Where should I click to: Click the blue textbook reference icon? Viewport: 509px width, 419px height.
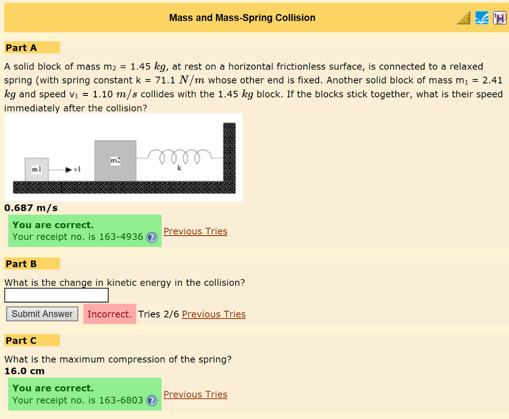pos(482,17)
